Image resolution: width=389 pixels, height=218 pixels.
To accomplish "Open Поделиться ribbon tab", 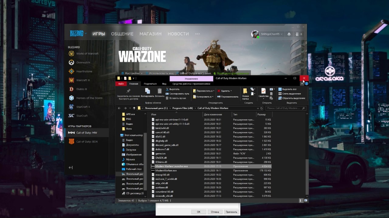I will tap(150, 84).
